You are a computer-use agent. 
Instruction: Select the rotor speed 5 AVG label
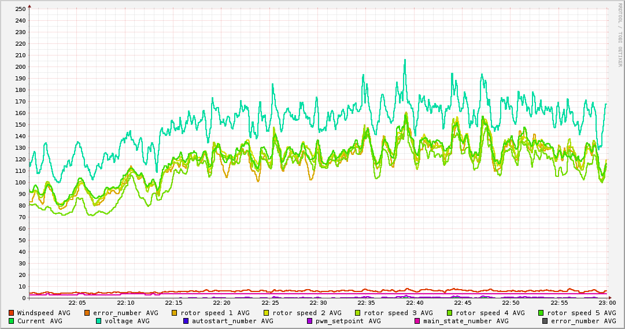pos(582,313)
